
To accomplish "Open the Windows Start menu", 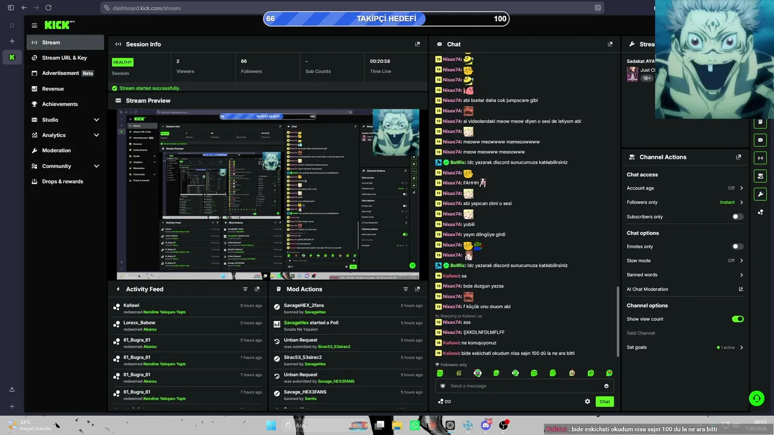I will tap(271, 425).
